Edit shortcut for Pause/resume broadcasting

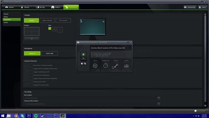coord(28,75)
